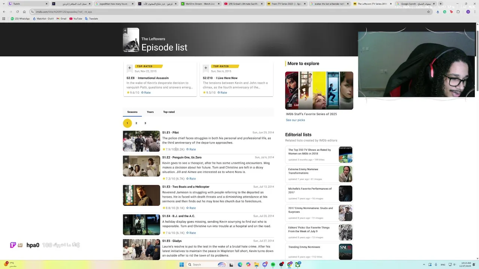The image size is (479, 269).
Task: Rate Two Boats and a Helicopter
Action: (191, 208)
